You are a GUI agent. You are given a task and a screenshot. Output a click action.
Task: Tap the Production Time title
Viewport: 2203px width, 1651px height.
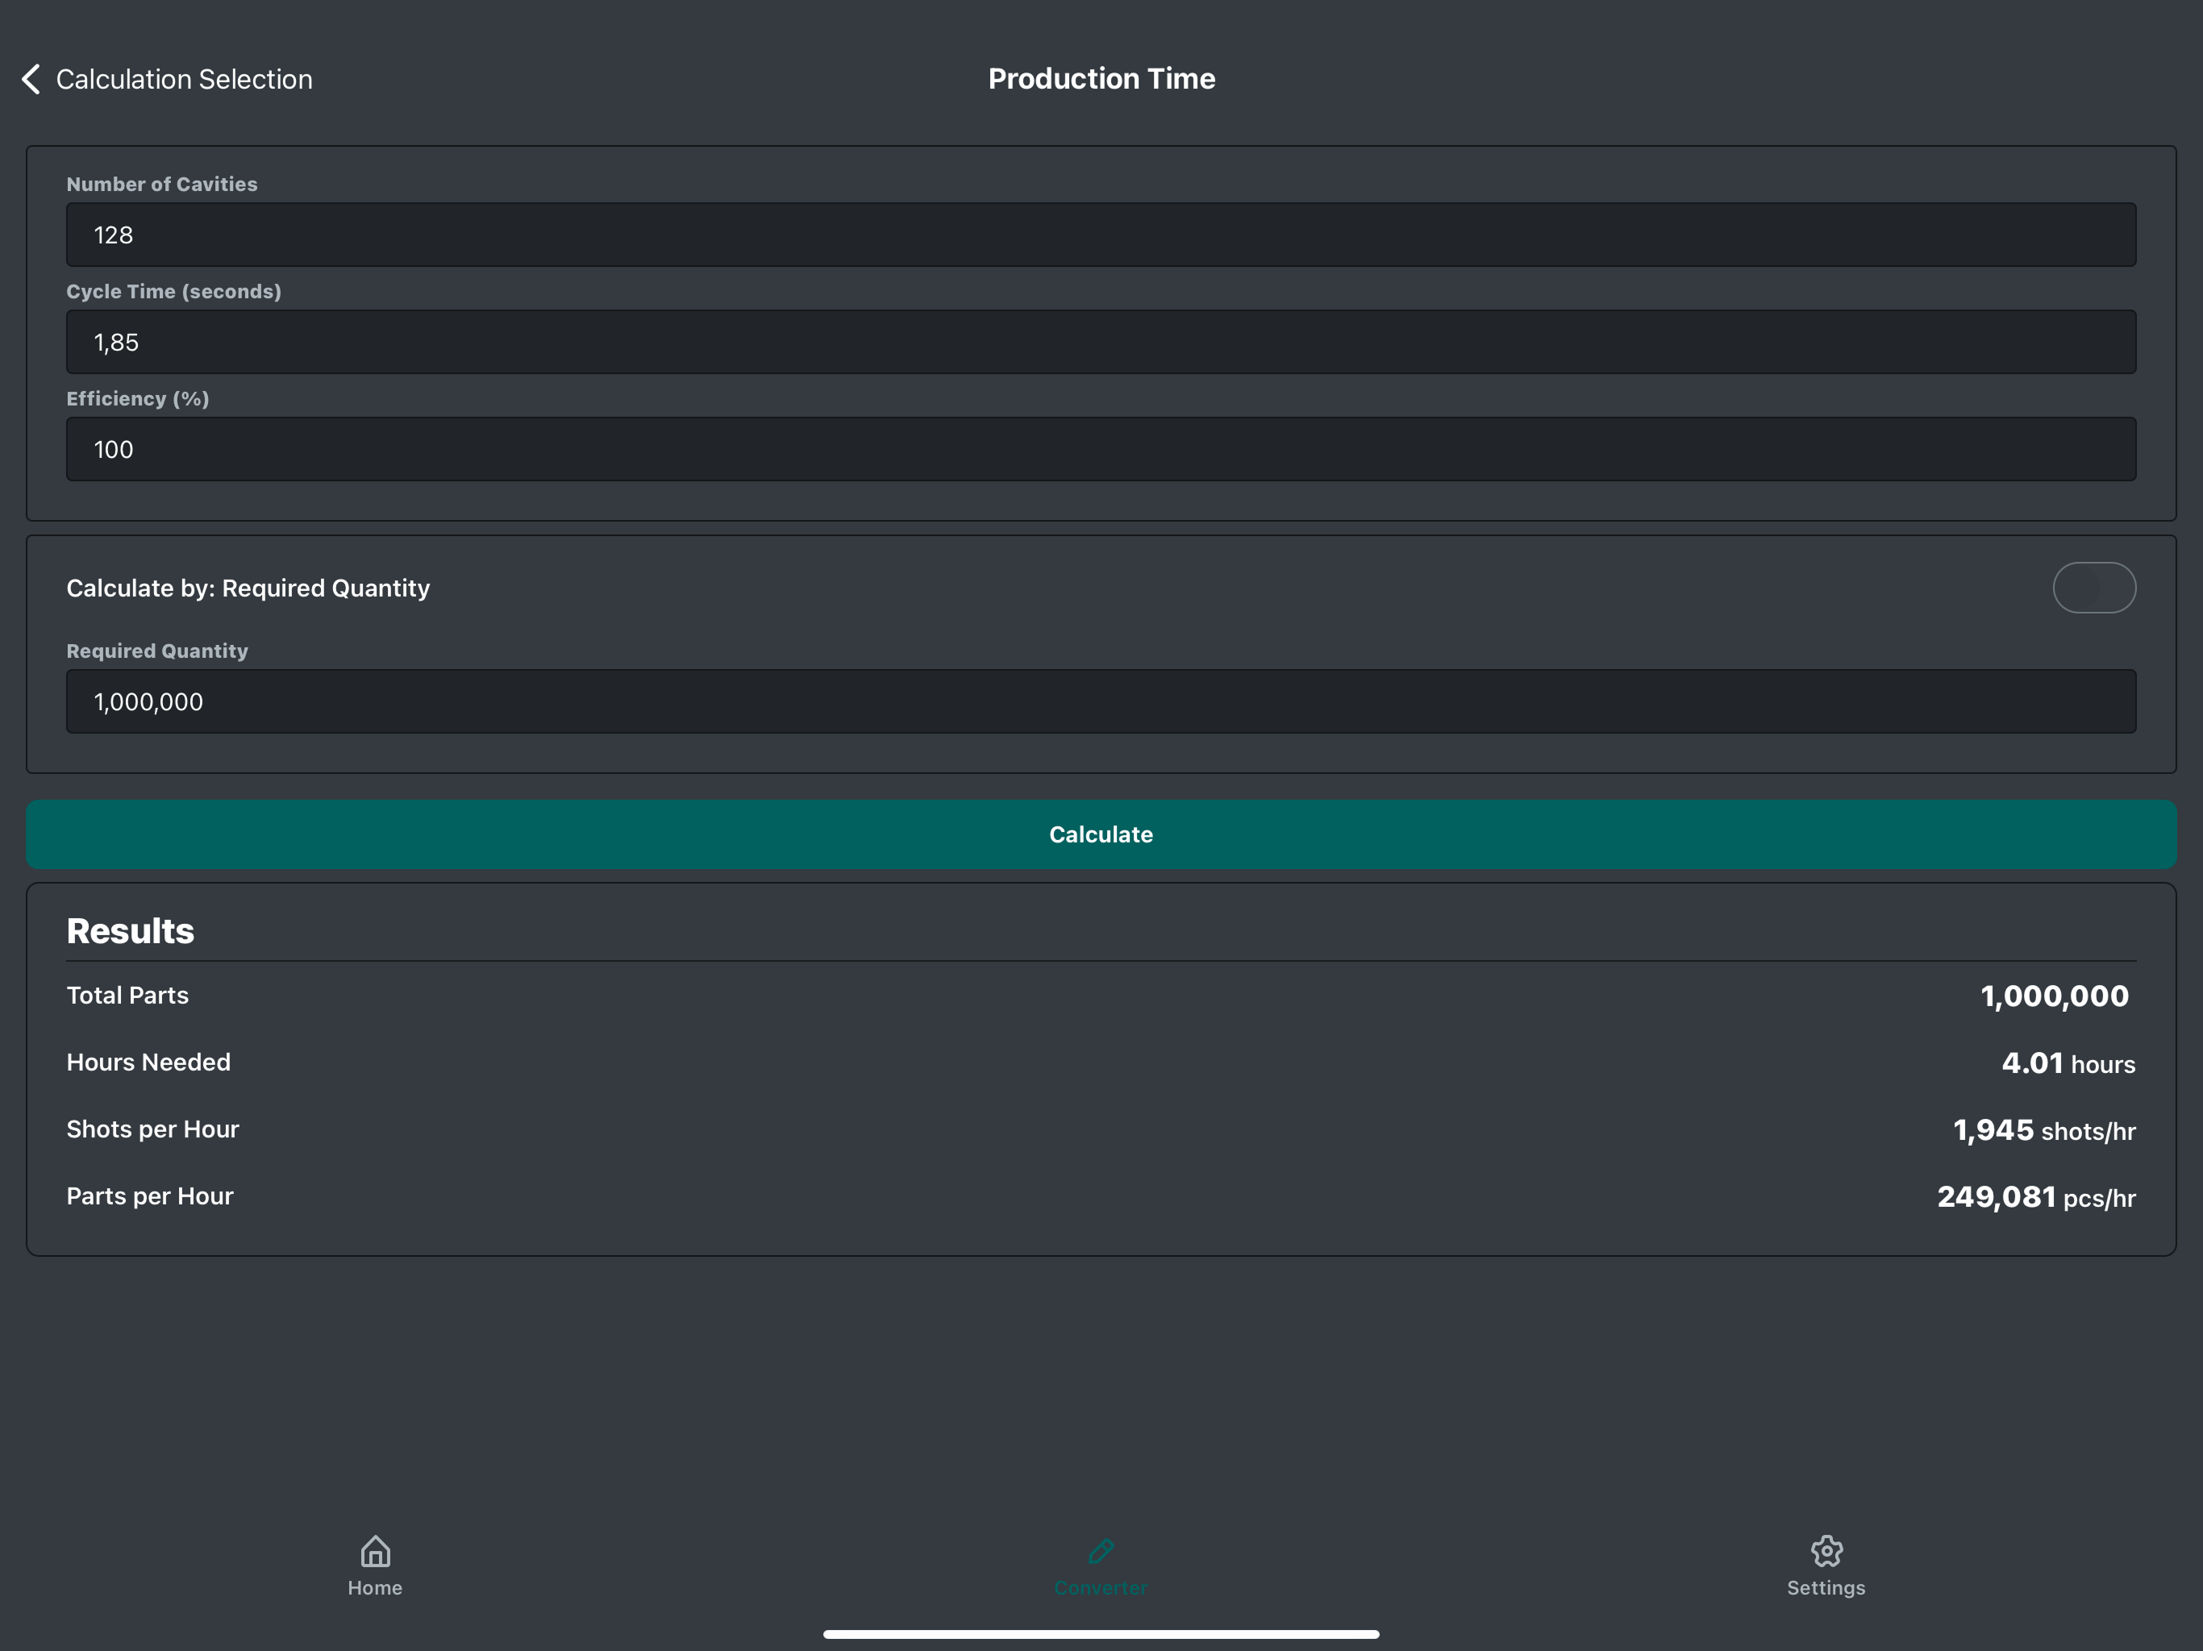(1101, 79)
